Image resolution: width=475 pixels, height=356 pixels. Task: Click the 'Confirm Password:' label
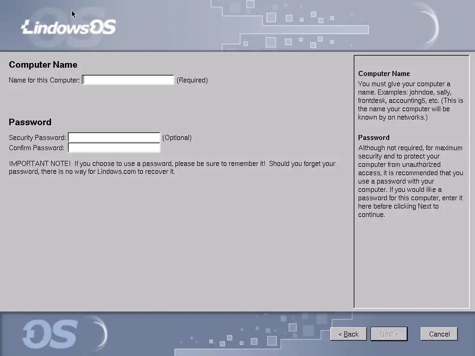click(x=36, y=148)
